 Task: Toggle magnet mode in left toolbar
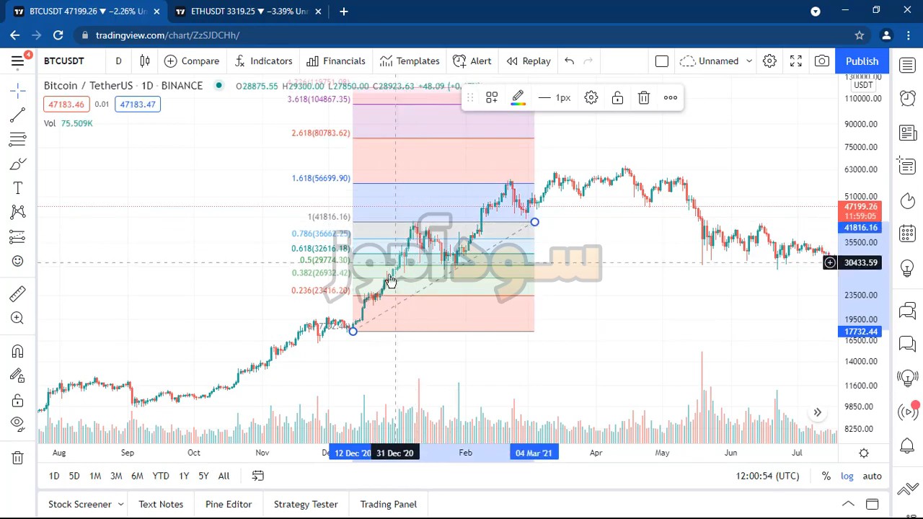[18, 351]
